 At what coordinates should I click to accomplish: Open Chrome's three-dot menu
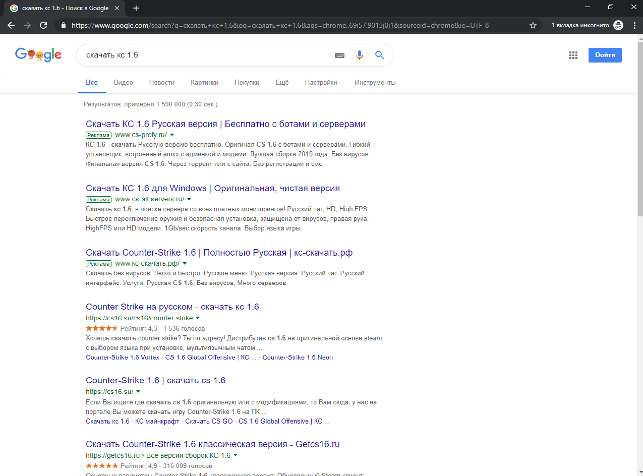pyautogui.click(x=634, y=25)
